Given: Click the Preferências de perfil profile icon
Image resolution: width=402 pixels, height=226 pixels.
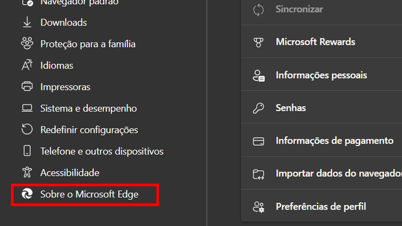Looking at the screenshot, I should point(259,206).
